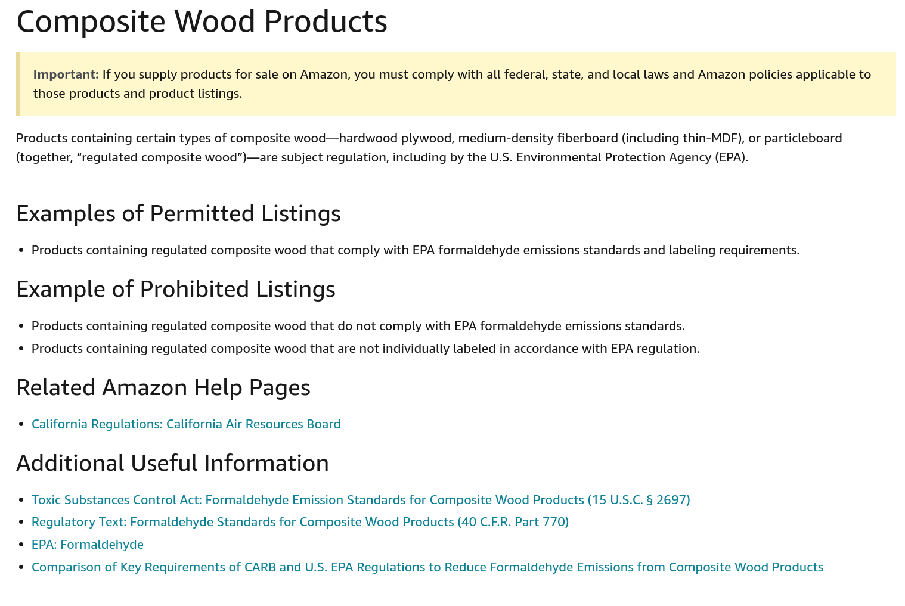Screen dimensions: 905x606
Task: Open the Regulatory Text 40 C.F.R. Part 770 link
Action: pyautogui.click(x=300, y=522)
